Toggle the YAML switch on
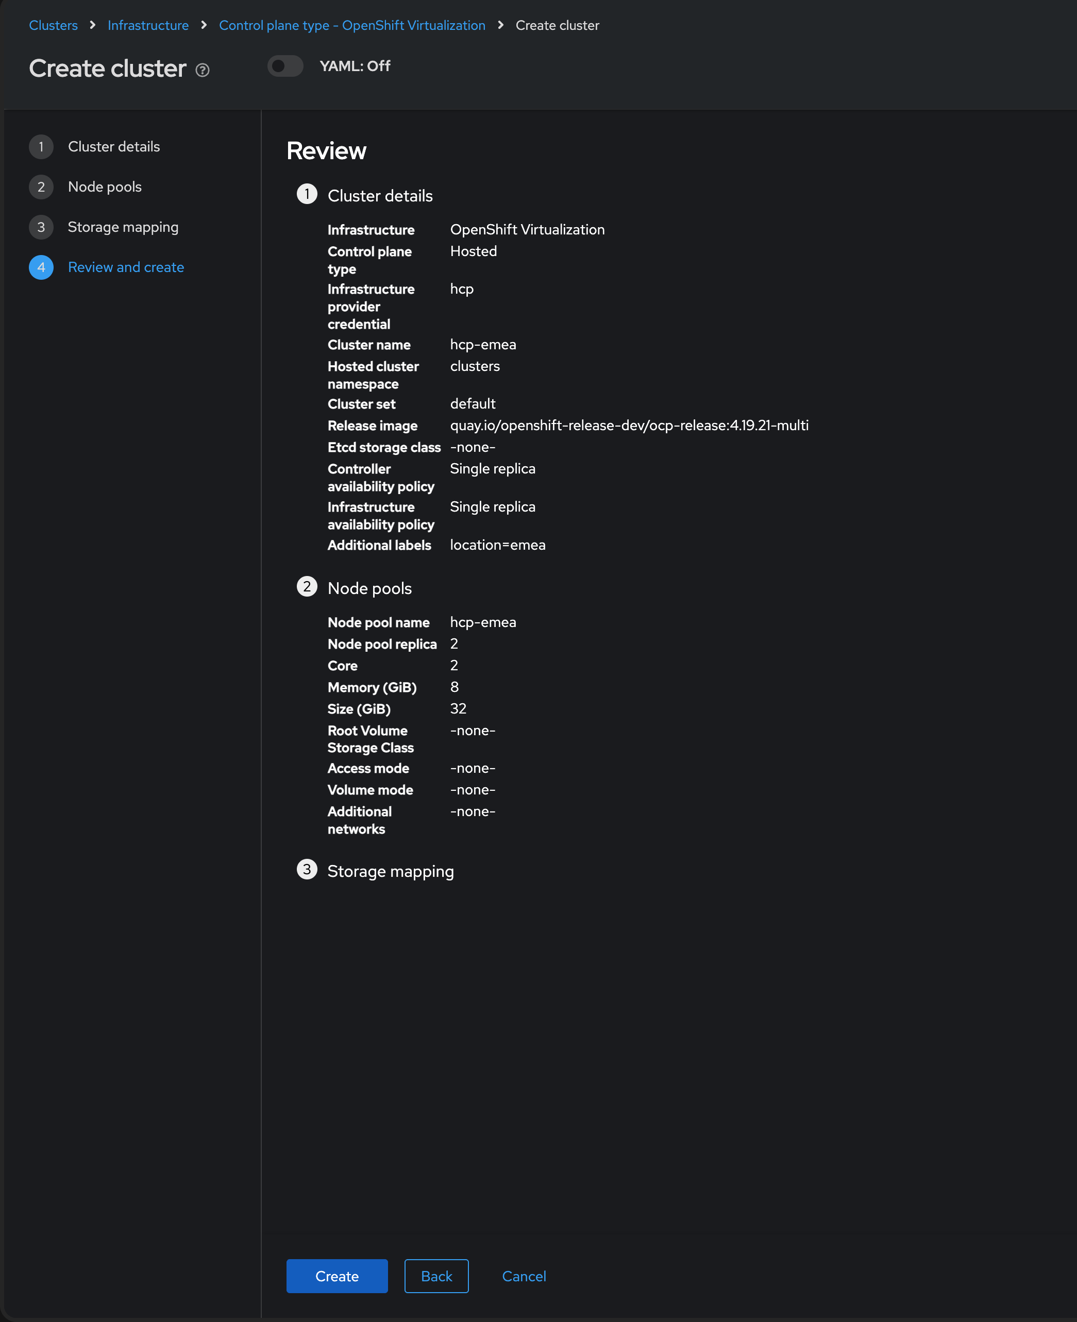Viewport: 1077px width, 1322px height. (x=285, y=66)
